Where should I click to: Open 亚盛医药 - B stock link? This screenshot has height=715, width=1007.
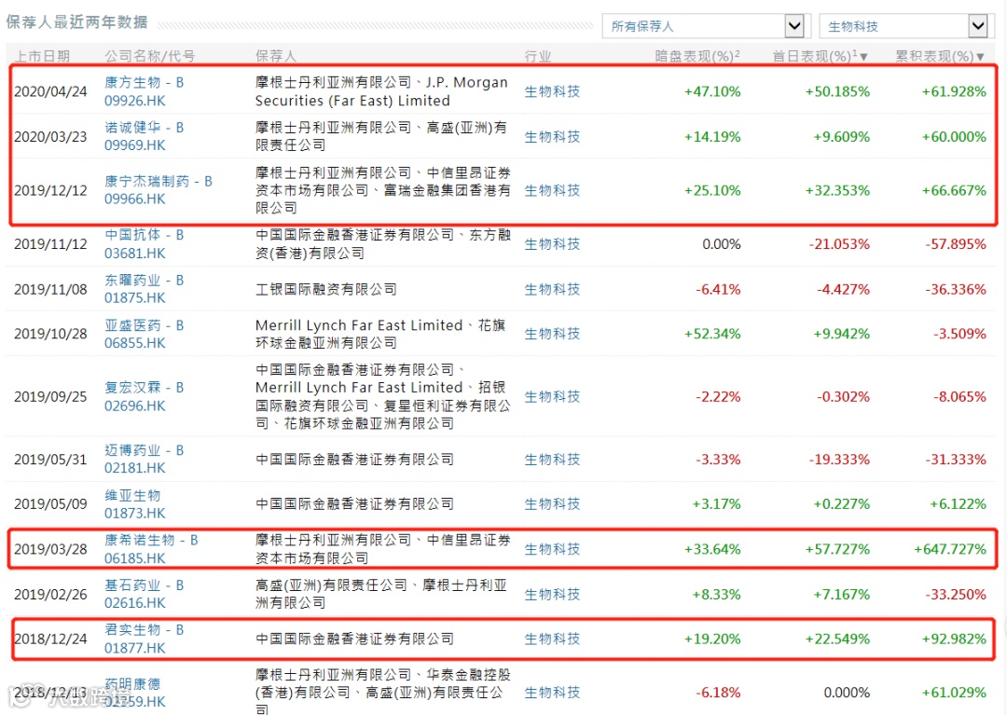(144, 324)
